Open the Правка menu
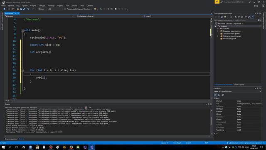The image size is (266, 150). (x=11, y=5)
